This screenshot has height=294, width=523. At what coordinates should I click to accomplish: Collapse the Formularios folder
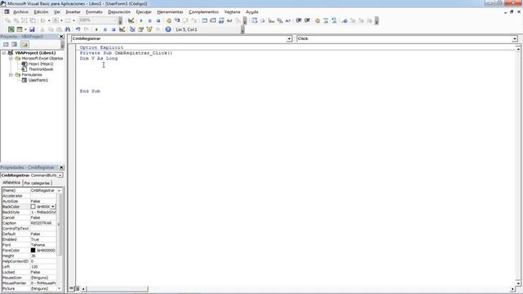11,74
